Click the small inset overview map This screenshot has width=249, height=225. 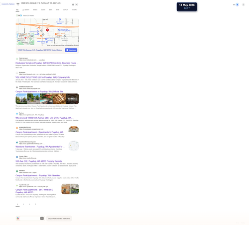[25, 39]
